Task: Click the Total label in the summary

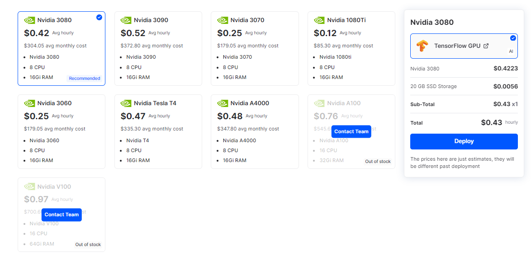Action: point(416,123)
